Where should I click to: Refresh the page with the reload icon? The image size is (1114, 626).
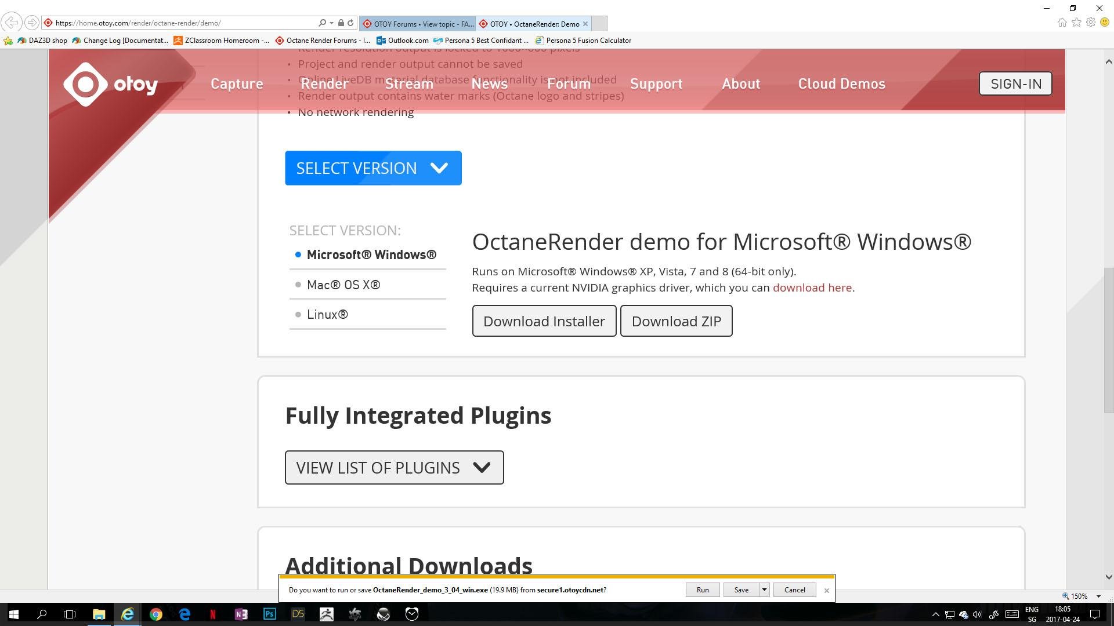coord(350,23)
